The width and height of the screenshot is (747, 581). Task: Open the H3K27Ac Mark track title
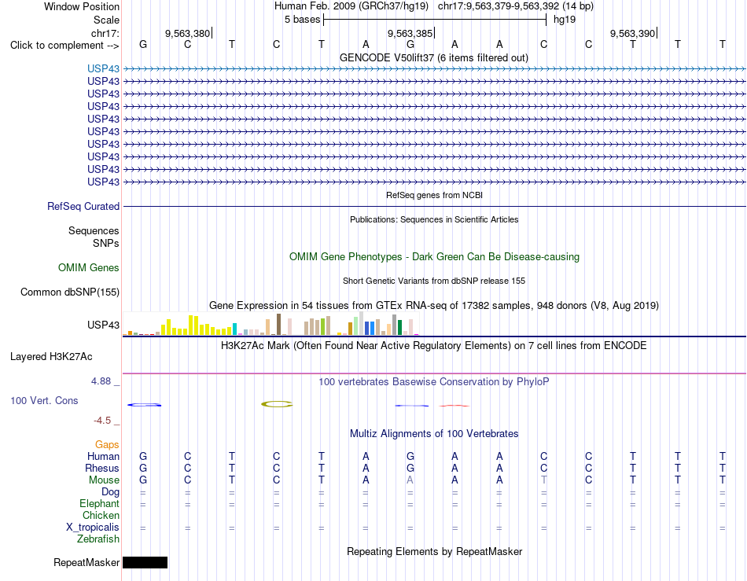point(434,346)
